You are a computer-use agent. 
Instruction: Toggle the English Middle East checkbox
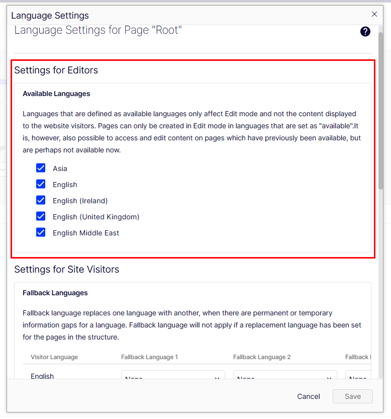(41, 232)
